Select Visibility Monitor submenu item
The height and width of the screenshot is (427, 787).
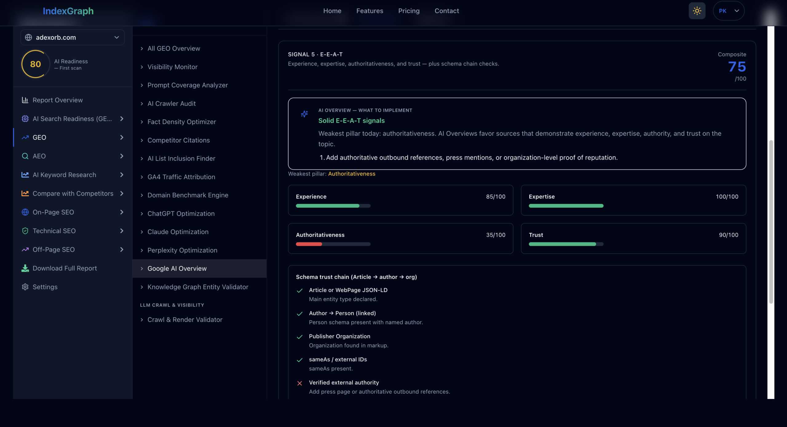point(200,67)
